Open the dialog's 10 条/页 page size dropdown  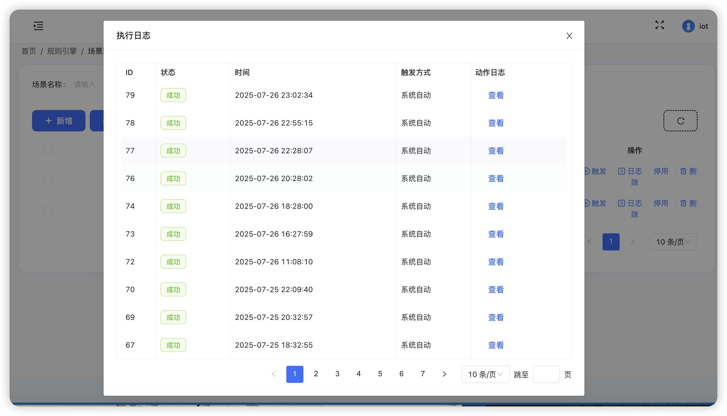coord(485,374)
